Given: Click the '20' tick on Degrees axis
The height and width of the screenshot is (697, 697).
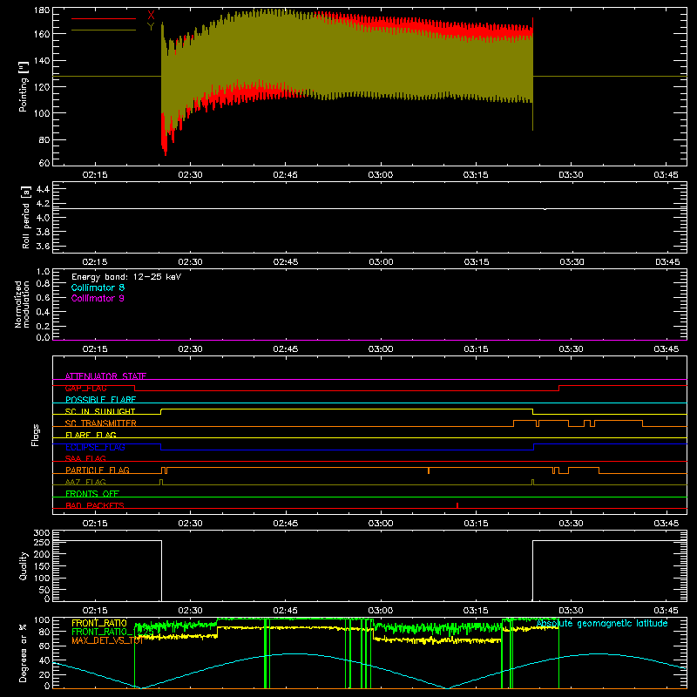Looking at the screenshot, I should [44, 674].
